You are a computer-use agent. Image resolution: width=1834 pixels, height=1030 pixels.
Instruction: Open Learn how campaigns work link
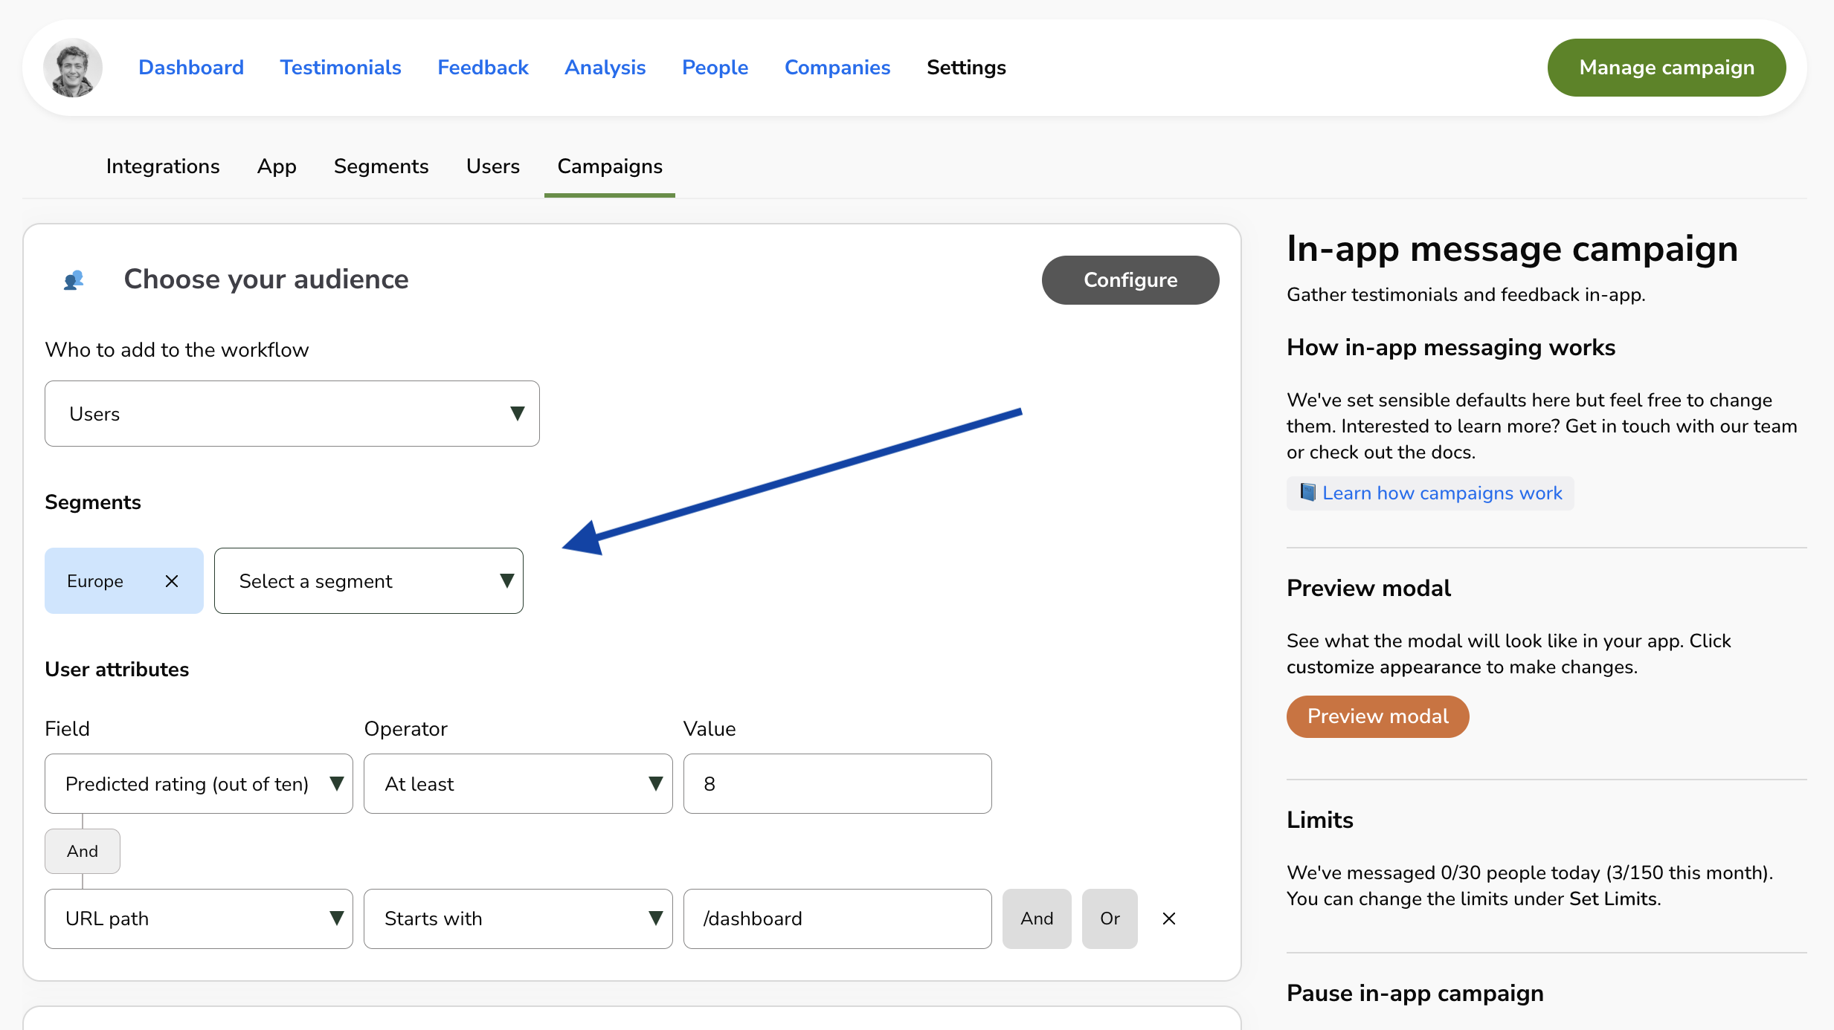(x=1441, y=493)
